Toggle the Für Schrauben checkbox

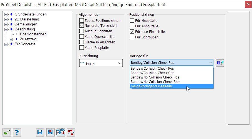click(132, 37)
